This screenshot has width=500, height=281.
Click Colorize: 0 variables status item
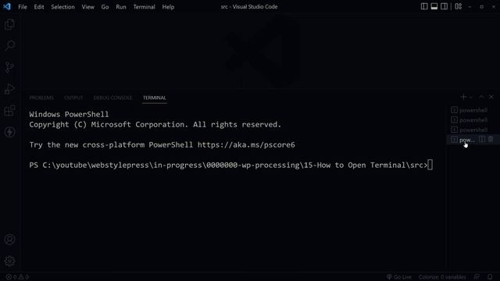pos(442,277)
